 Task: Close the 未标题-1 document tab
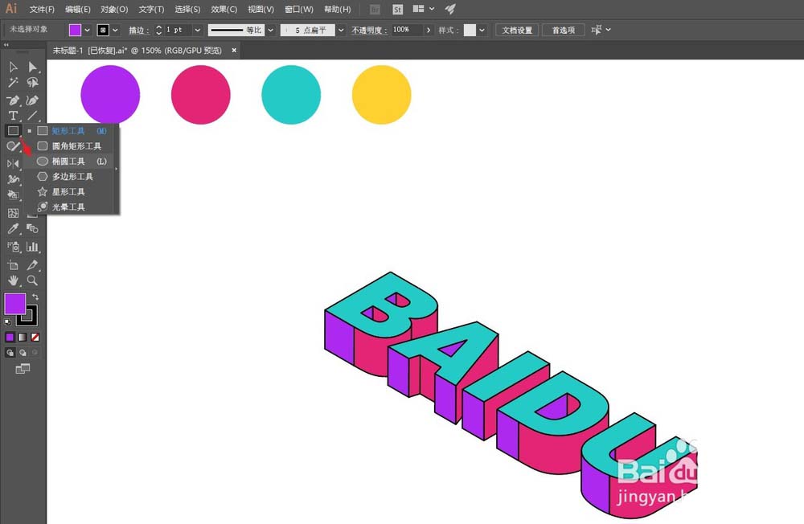point(234,51)
